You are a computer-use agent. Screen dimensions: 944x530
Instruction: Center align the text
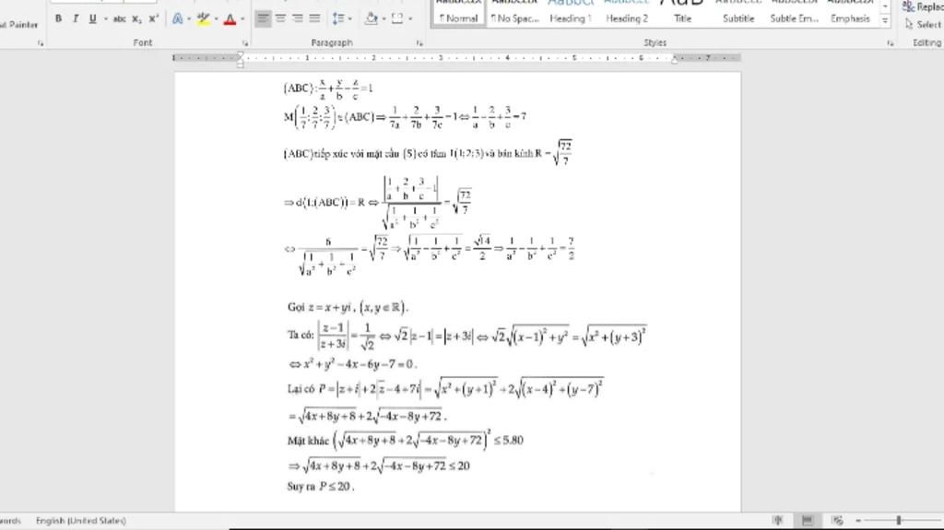pos(280,18)
